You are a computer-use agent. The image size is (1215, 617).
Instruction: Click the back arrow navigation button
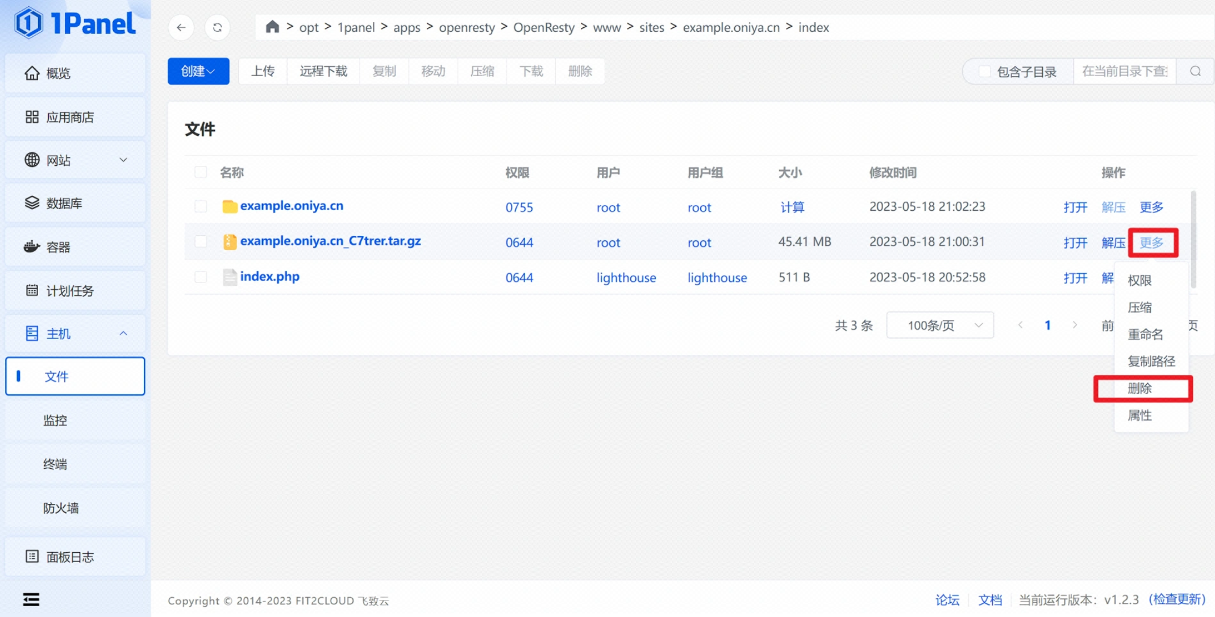181,27
